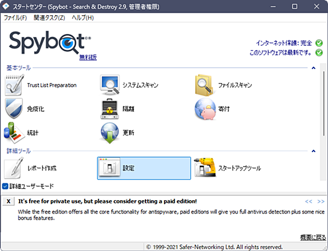This screenshot has width=328, height=251.
Task: Click the システムスキャン label
Action: [140, 85]
